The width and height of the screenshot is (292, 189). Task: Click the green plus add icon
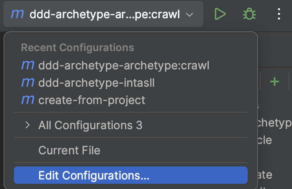point(274,81)
